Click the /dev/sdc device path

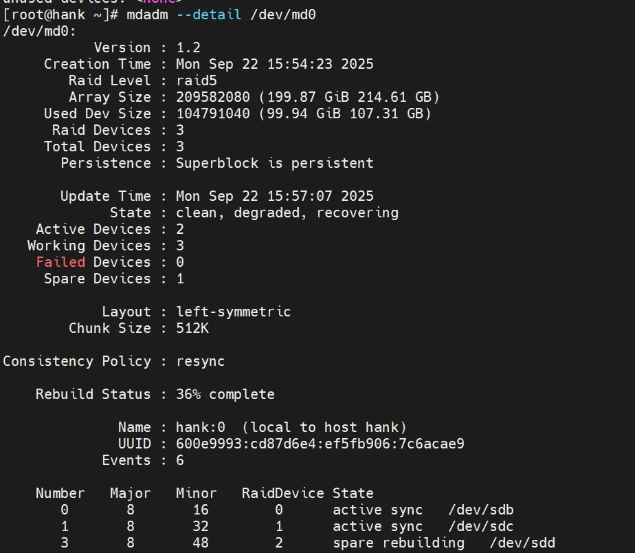481,526
